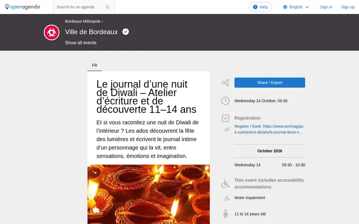The image size is (359, 224).
Task: Click the clock date icon
Action: [225, 101]
